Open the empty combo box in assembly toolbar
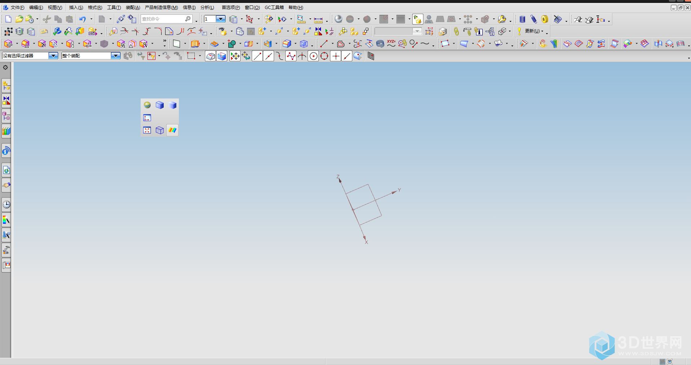 398,31
